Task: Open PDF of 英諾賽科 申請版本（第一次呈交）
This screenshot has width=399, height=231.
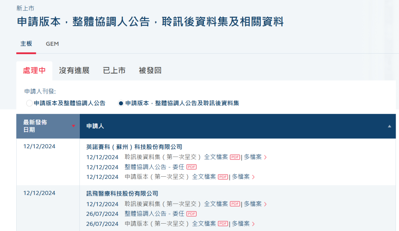Action: point(223,177)
